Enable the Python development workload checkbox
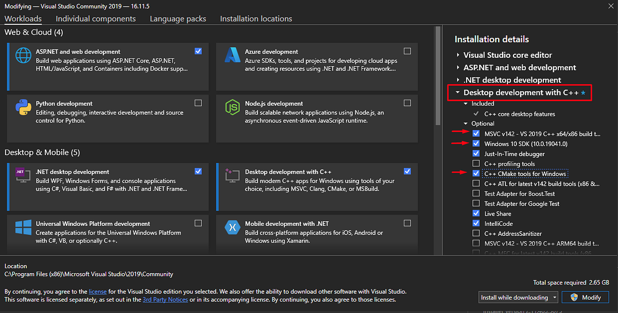Screen dimensions: 618x313 pos(198,103)
